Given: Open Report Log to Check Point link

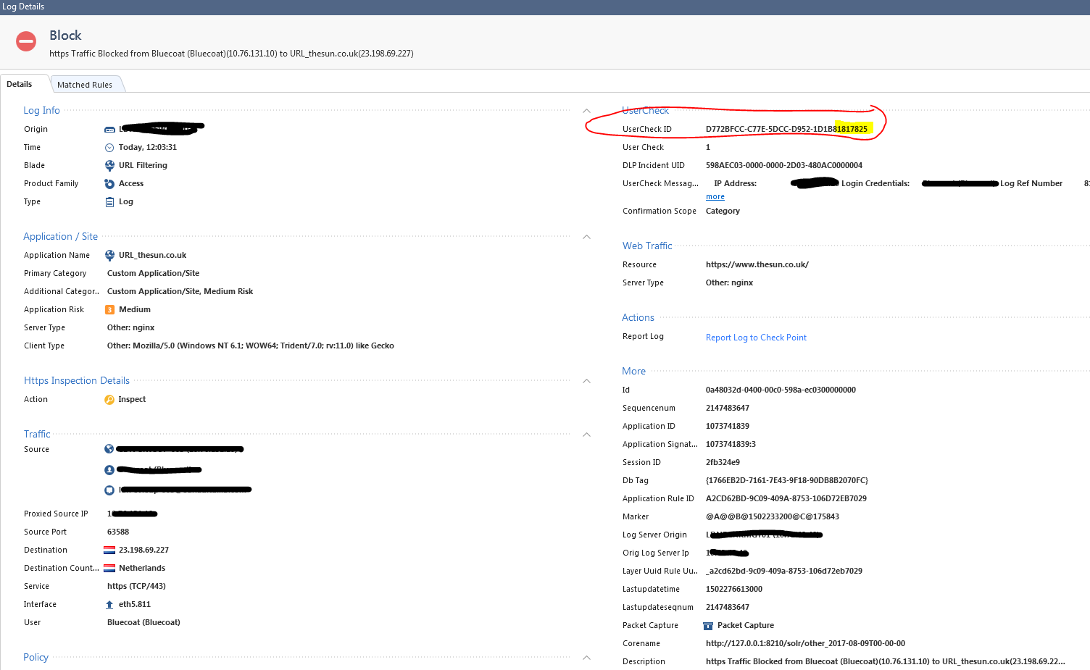Looking at the screenshot, I should click(x=756, y=338).
